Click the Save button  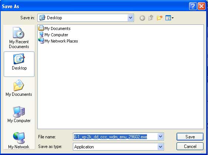tap(190, 137)
